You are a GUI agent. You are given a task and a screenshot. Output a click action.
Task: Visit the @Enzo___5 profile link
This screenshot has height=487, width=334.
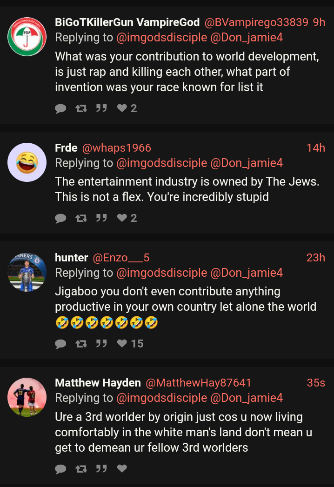tap(121, 258)
